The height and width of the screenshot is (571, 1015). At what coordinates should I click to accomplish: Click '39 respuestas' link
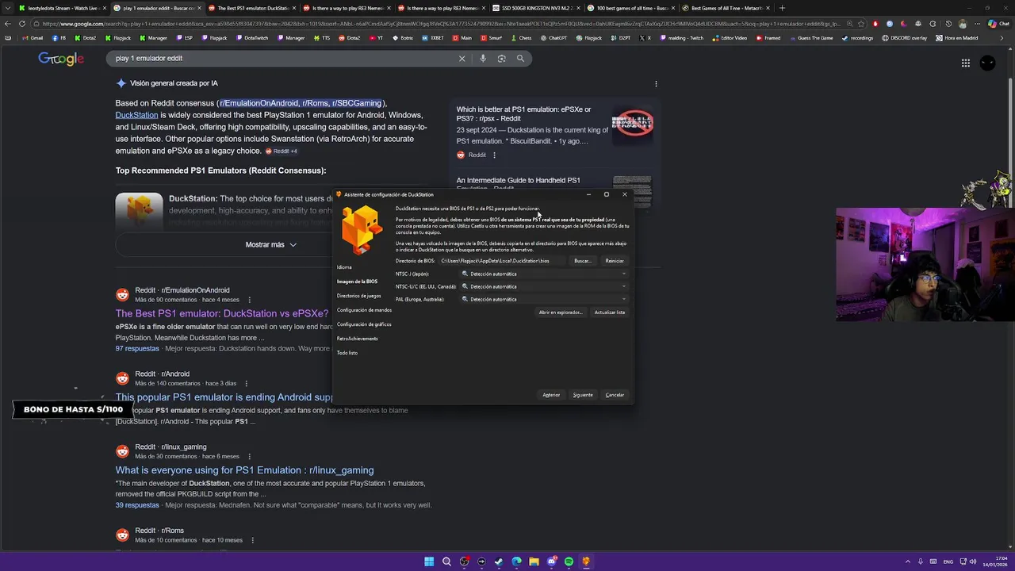click(x=137, y=505)
